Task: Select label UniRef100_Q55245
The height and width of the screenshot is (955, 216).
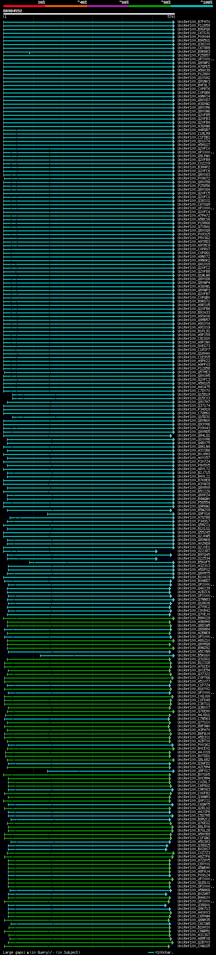Action: point(194,532)
